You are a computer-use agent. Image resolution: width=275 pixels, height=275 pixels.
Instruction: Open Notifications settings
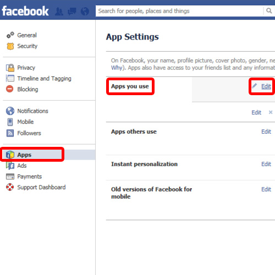[32, 111]
